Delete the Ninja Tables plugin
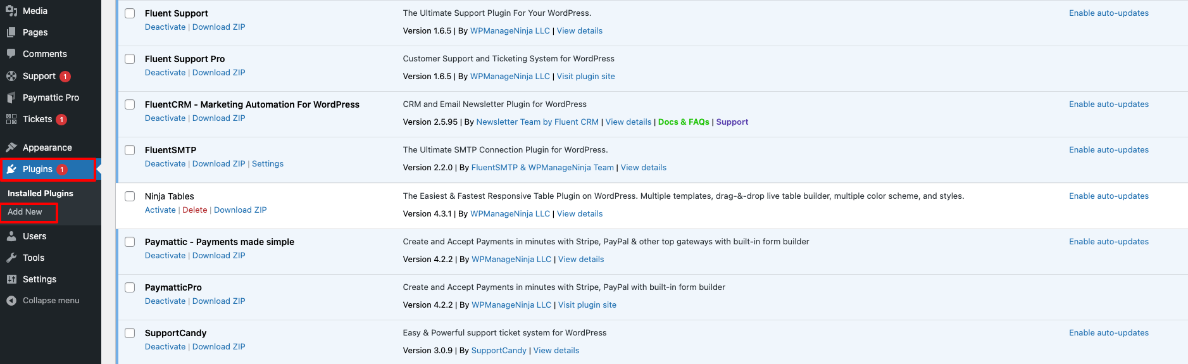Viewport: 1188px width, 364px height. coord(195,210)
